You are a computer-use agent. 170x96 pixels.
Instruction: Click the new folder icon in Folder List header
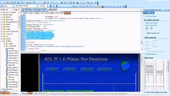coord(16,10)
